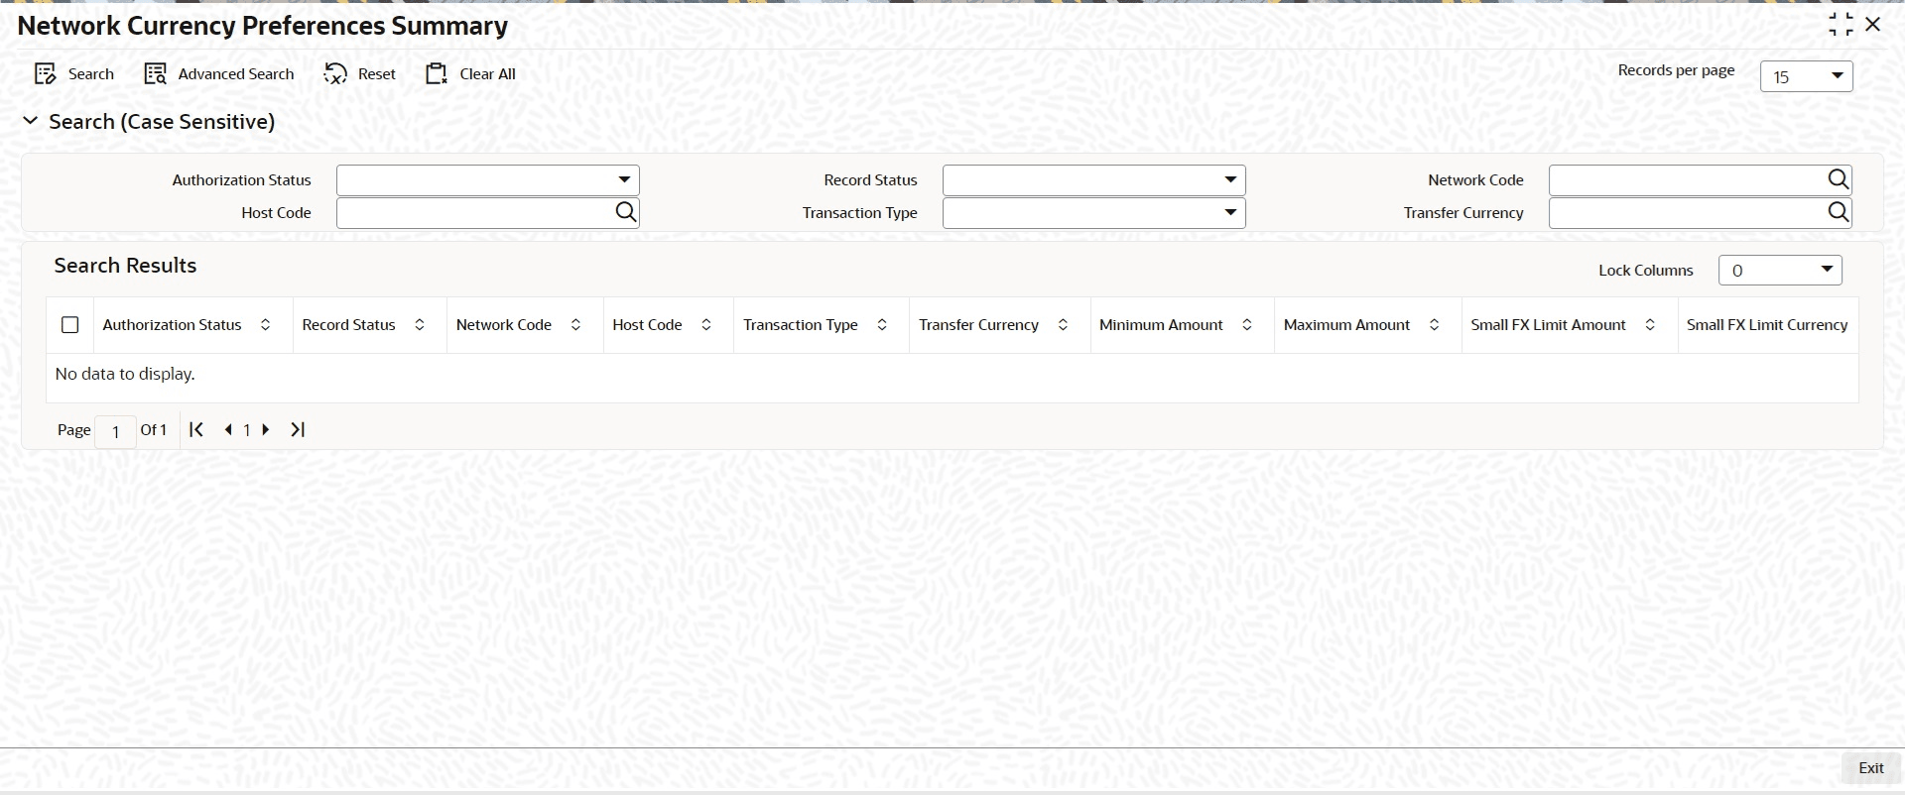
Task: Open Host Code lookup magnifier
Action: tap(625, 212)
